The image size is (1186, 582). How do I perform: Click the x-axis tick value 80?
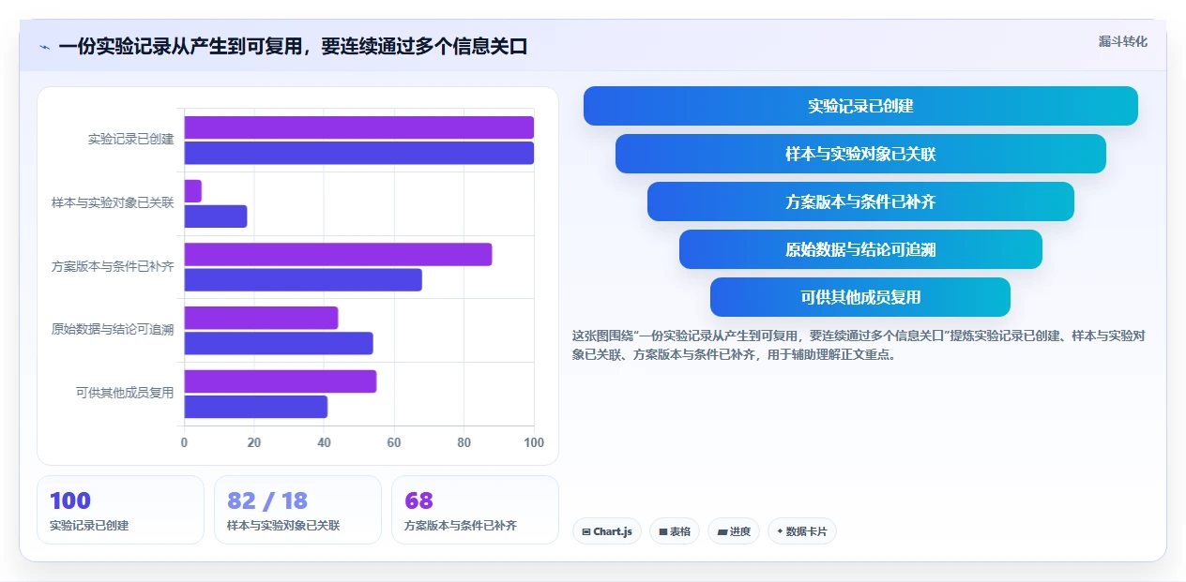[464, 442]
